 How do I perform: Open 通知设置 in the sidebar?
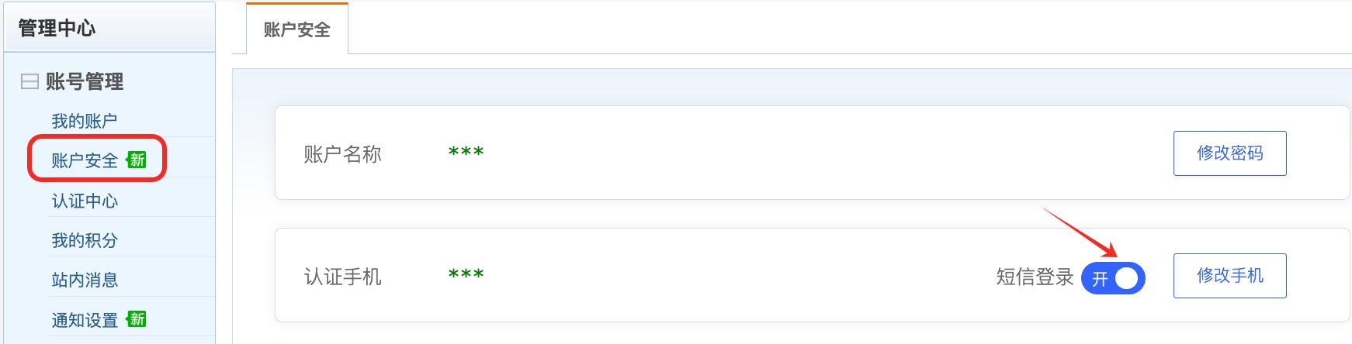pyautogui.click(x=85, y=320)
